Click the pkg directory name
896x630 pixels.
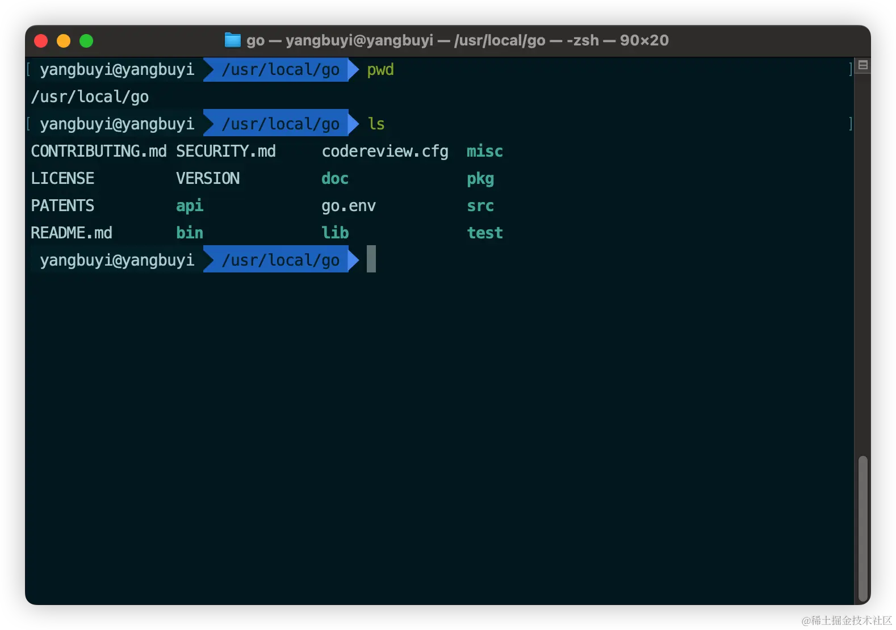(480, 179)
